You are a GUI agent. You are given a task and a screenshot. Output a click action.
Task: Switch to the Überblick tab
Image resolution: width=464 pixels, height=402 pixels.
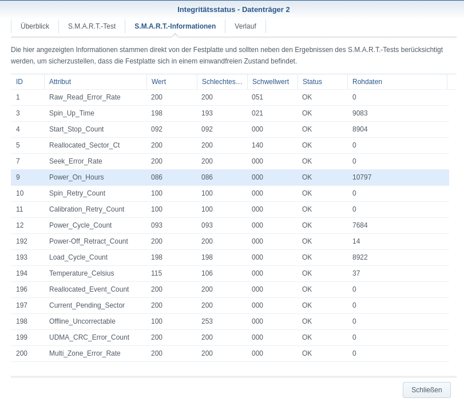tap(35, 26)
